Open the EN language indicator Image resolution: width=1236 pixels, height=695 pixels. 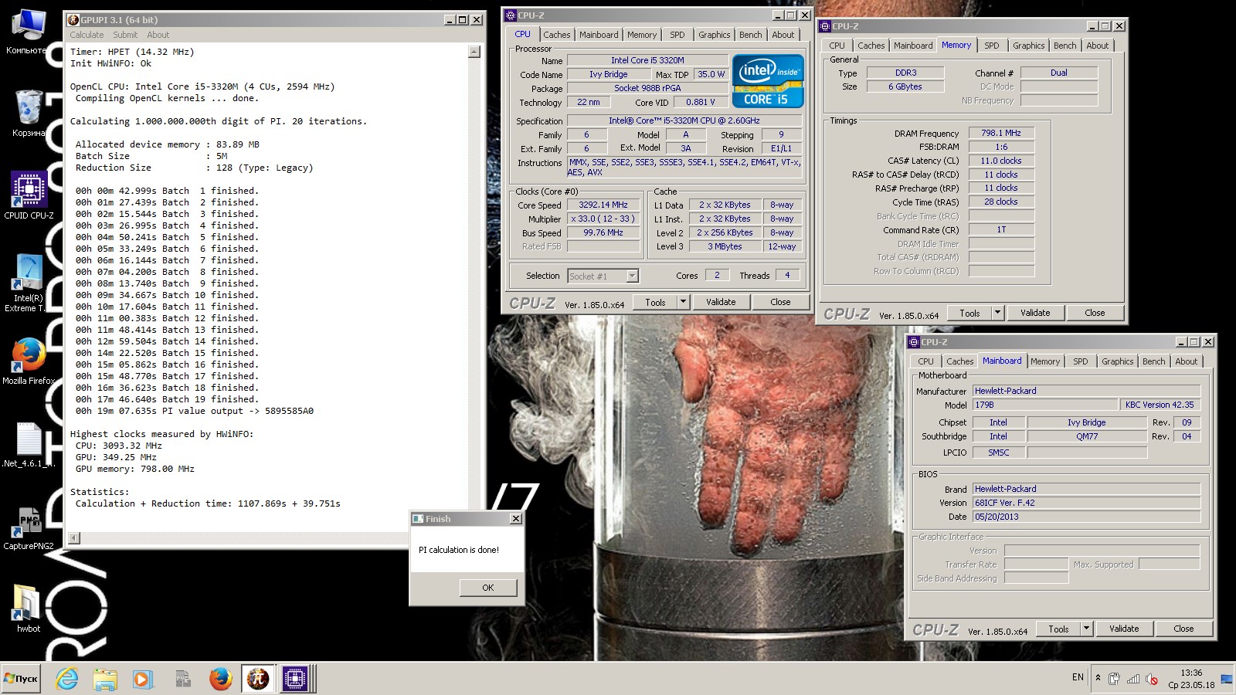click(1078, 677)
